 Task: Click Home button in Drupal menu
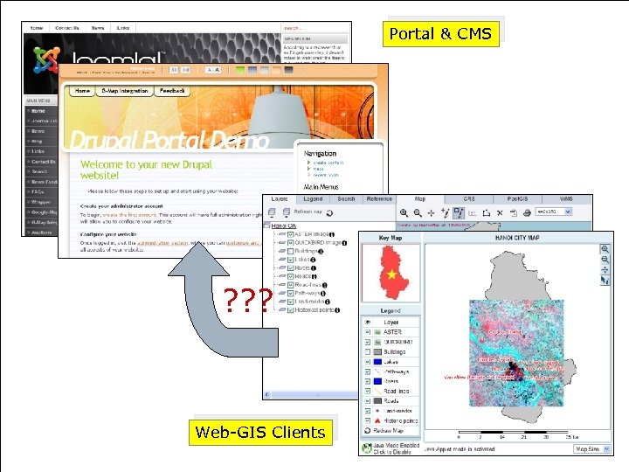tap(82, 91)
